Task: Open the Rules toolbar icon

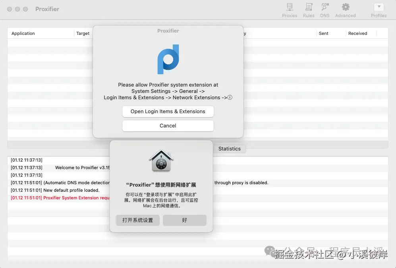Action: click(309, 10)
